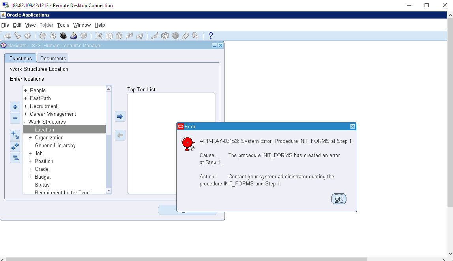Screen dimensions: 453x261
Task: Click the Attachments paperclip icon
Action: pyautogui.click(x=185, y=36)
